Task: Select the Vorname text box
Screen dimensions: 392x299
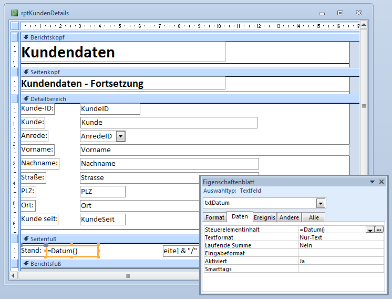Action: tap(214, 150)
